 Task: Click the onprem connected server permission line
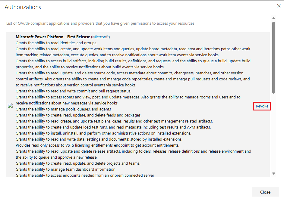click(85, 176)
